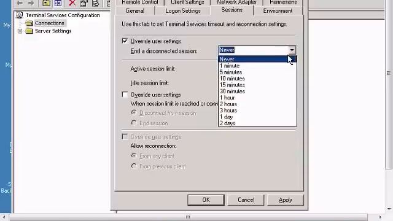Choose 1 hour from the dropdown list
This screenshot has width=393, height=221.
tap(257, 98)
